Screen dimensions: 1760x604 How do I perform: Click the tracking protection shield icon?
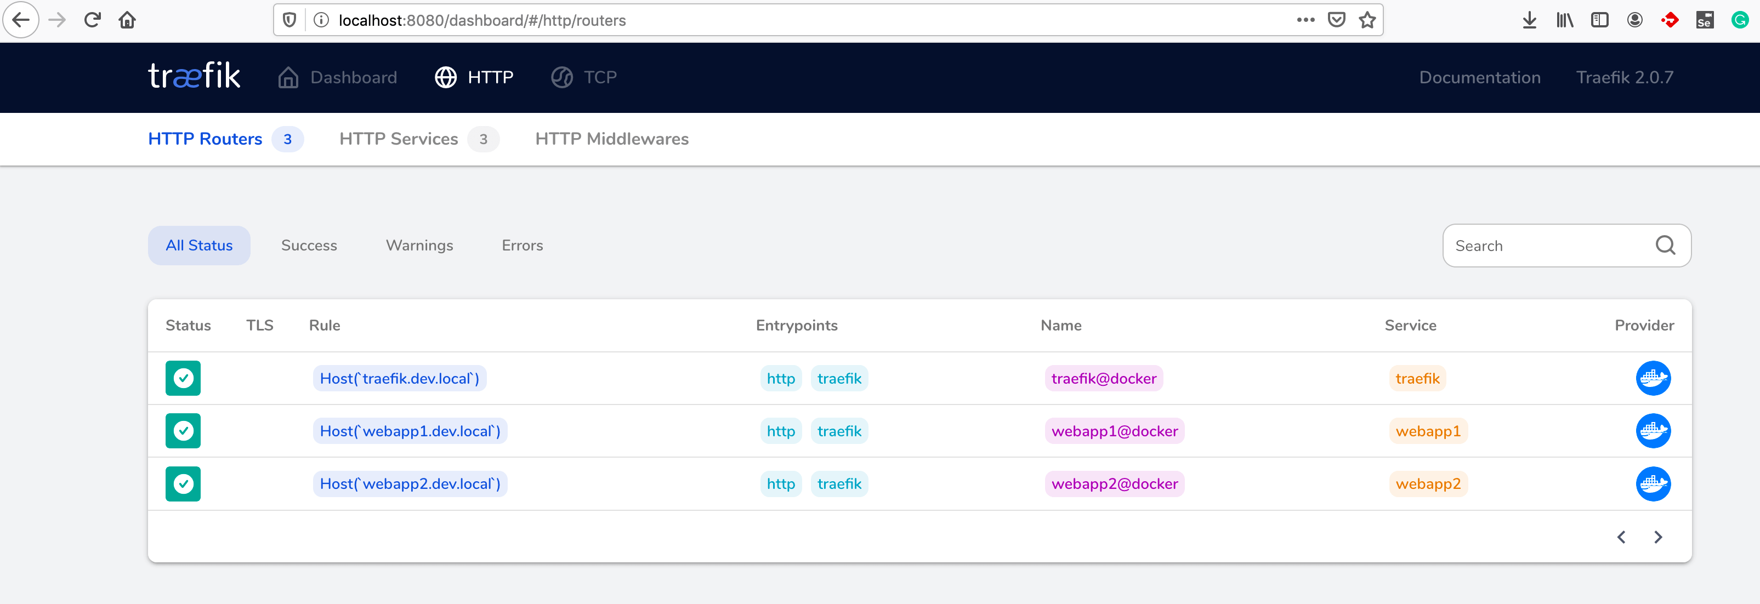[289, 20]
